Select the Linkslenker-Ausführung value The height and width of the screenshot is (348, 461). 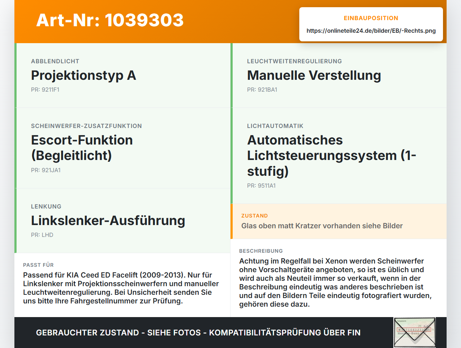click(108, 220)
